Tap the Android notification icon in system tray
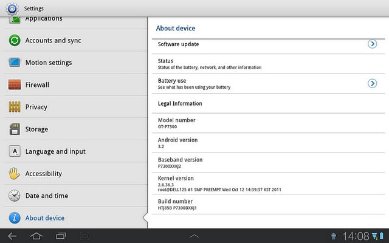 (x=334, y=236)
